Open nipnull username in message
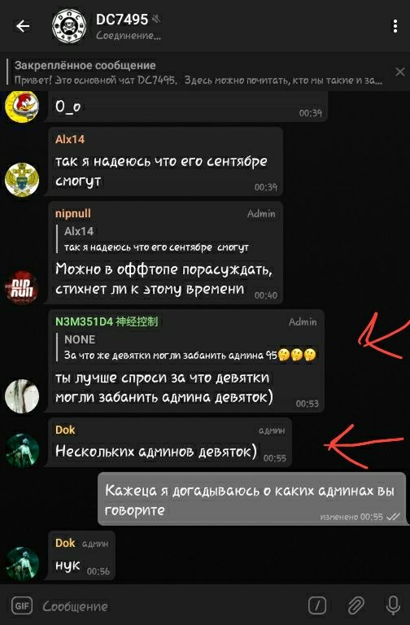The image size is (410, 625). [73, 213]
